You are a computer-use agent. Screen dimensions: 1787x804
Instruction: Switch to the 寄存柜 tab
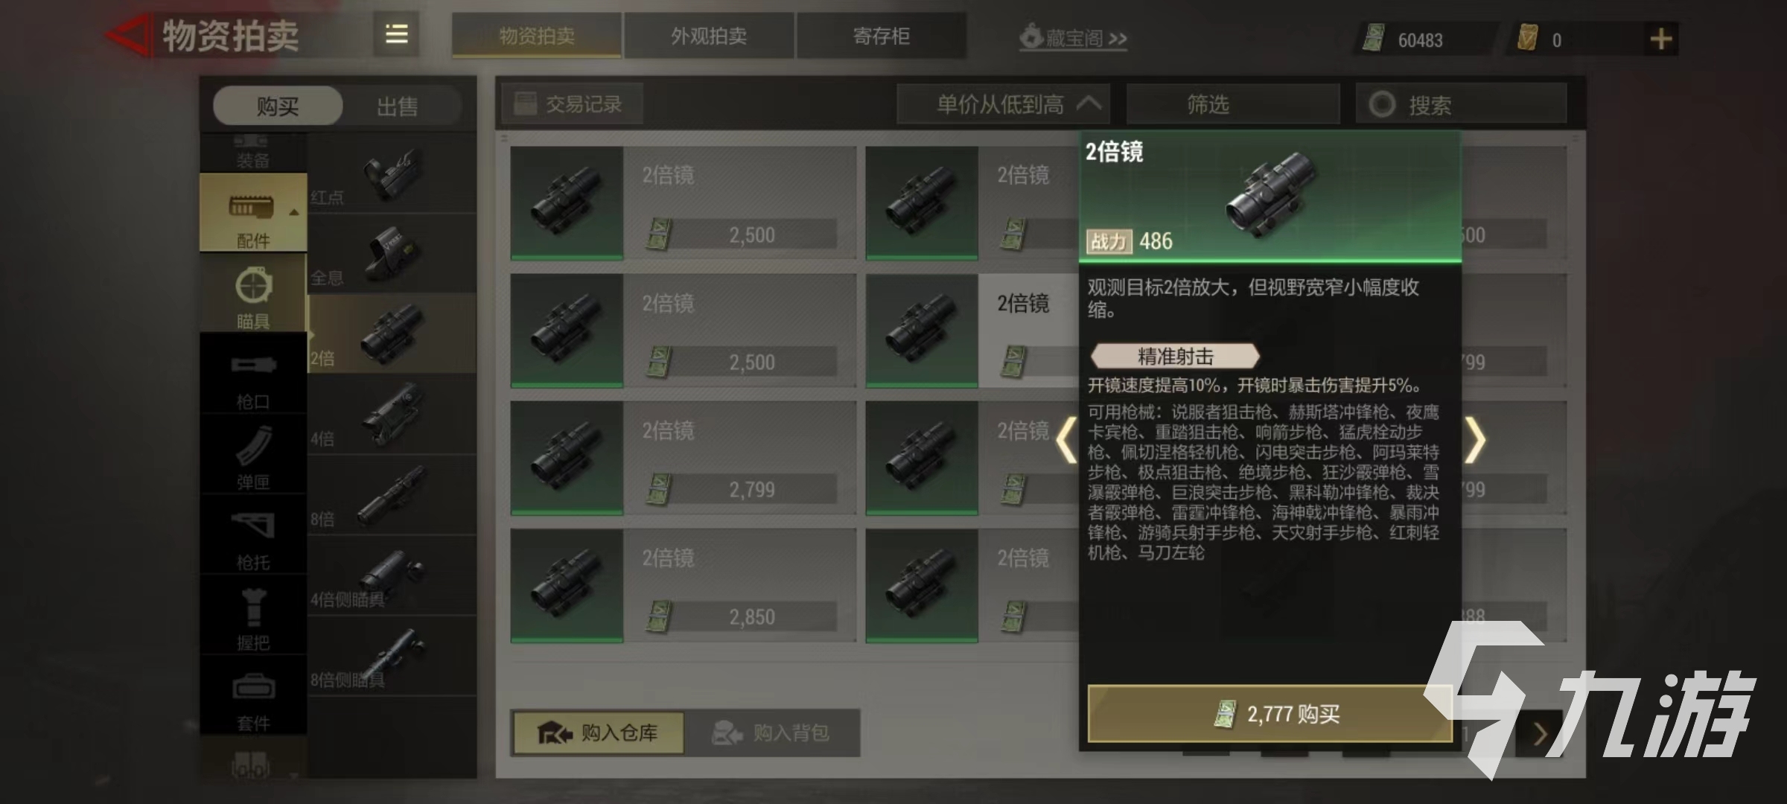click(x=882, y=36)
